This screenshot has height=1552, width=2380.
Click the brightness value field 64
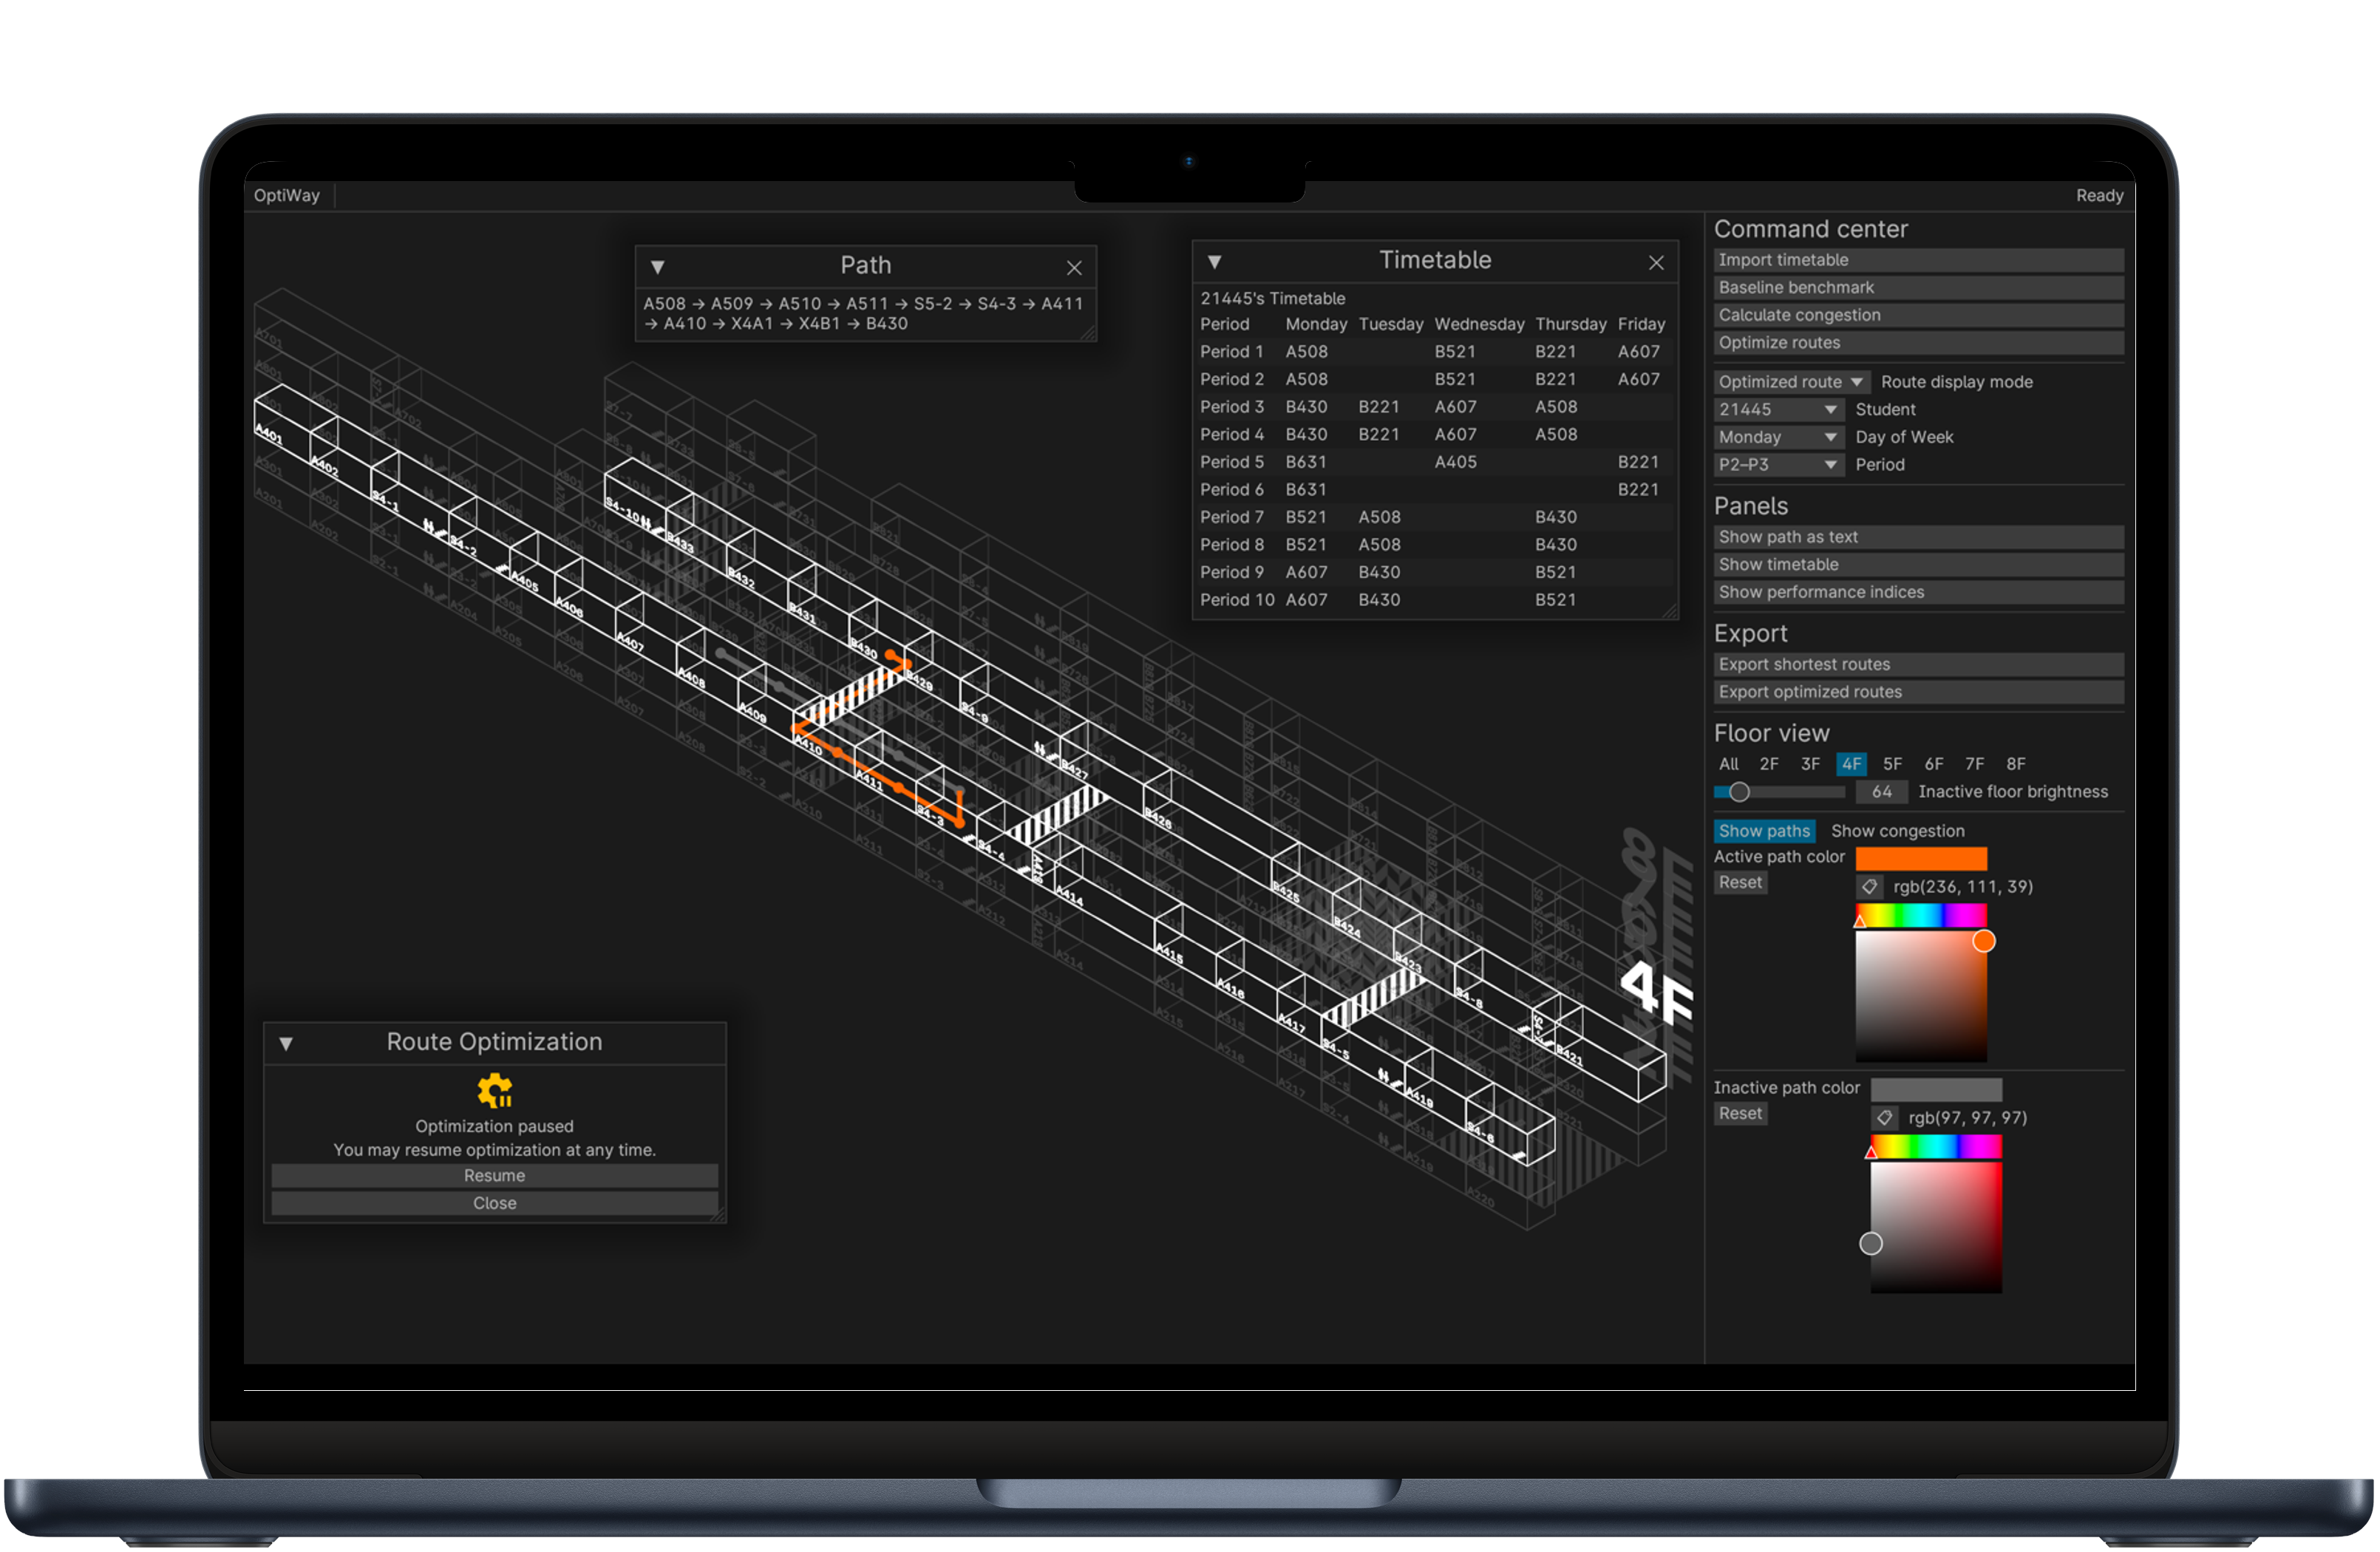coord(1881,792)
